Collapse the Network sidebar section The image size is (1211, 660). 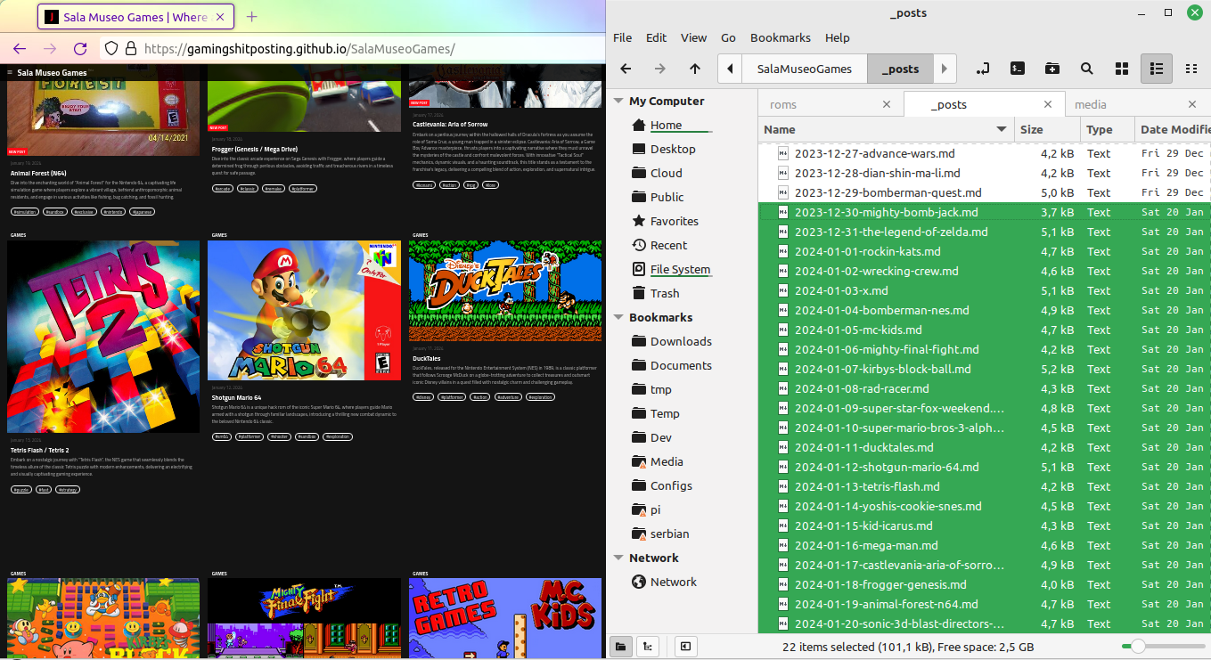[619, 558]
